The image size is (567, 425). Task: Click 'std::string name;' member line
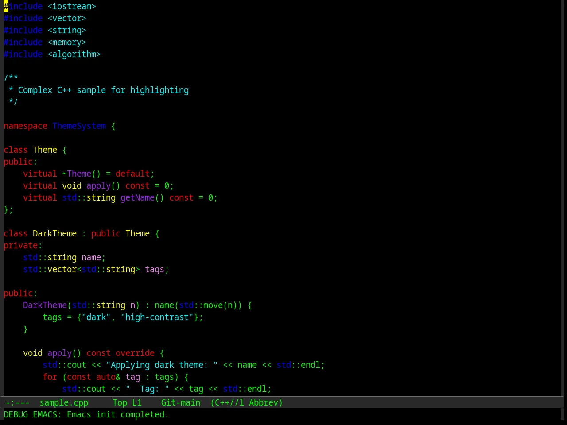click(64, 257)
